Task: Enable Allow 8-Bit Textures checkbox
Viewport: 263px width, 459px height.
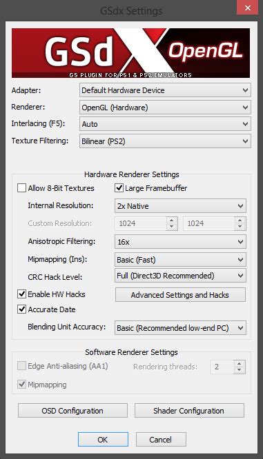Action: pyautogui.click(x=21, y=188)
